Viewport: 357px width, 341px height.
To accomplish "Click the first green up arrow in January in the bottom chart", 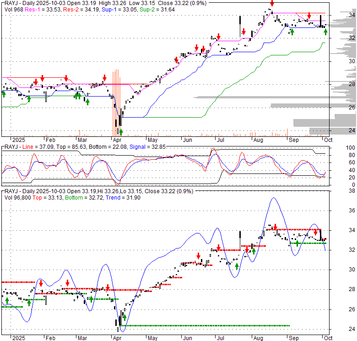I will pos(7,301).
